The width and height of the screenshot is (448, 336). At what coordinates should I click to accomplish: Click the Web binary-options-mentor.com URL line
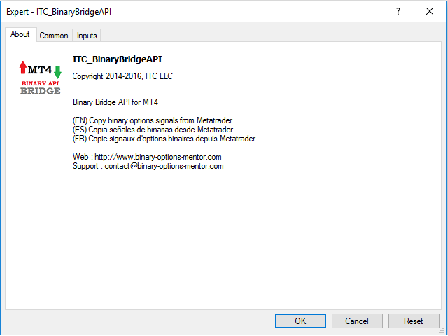(147, 157)
